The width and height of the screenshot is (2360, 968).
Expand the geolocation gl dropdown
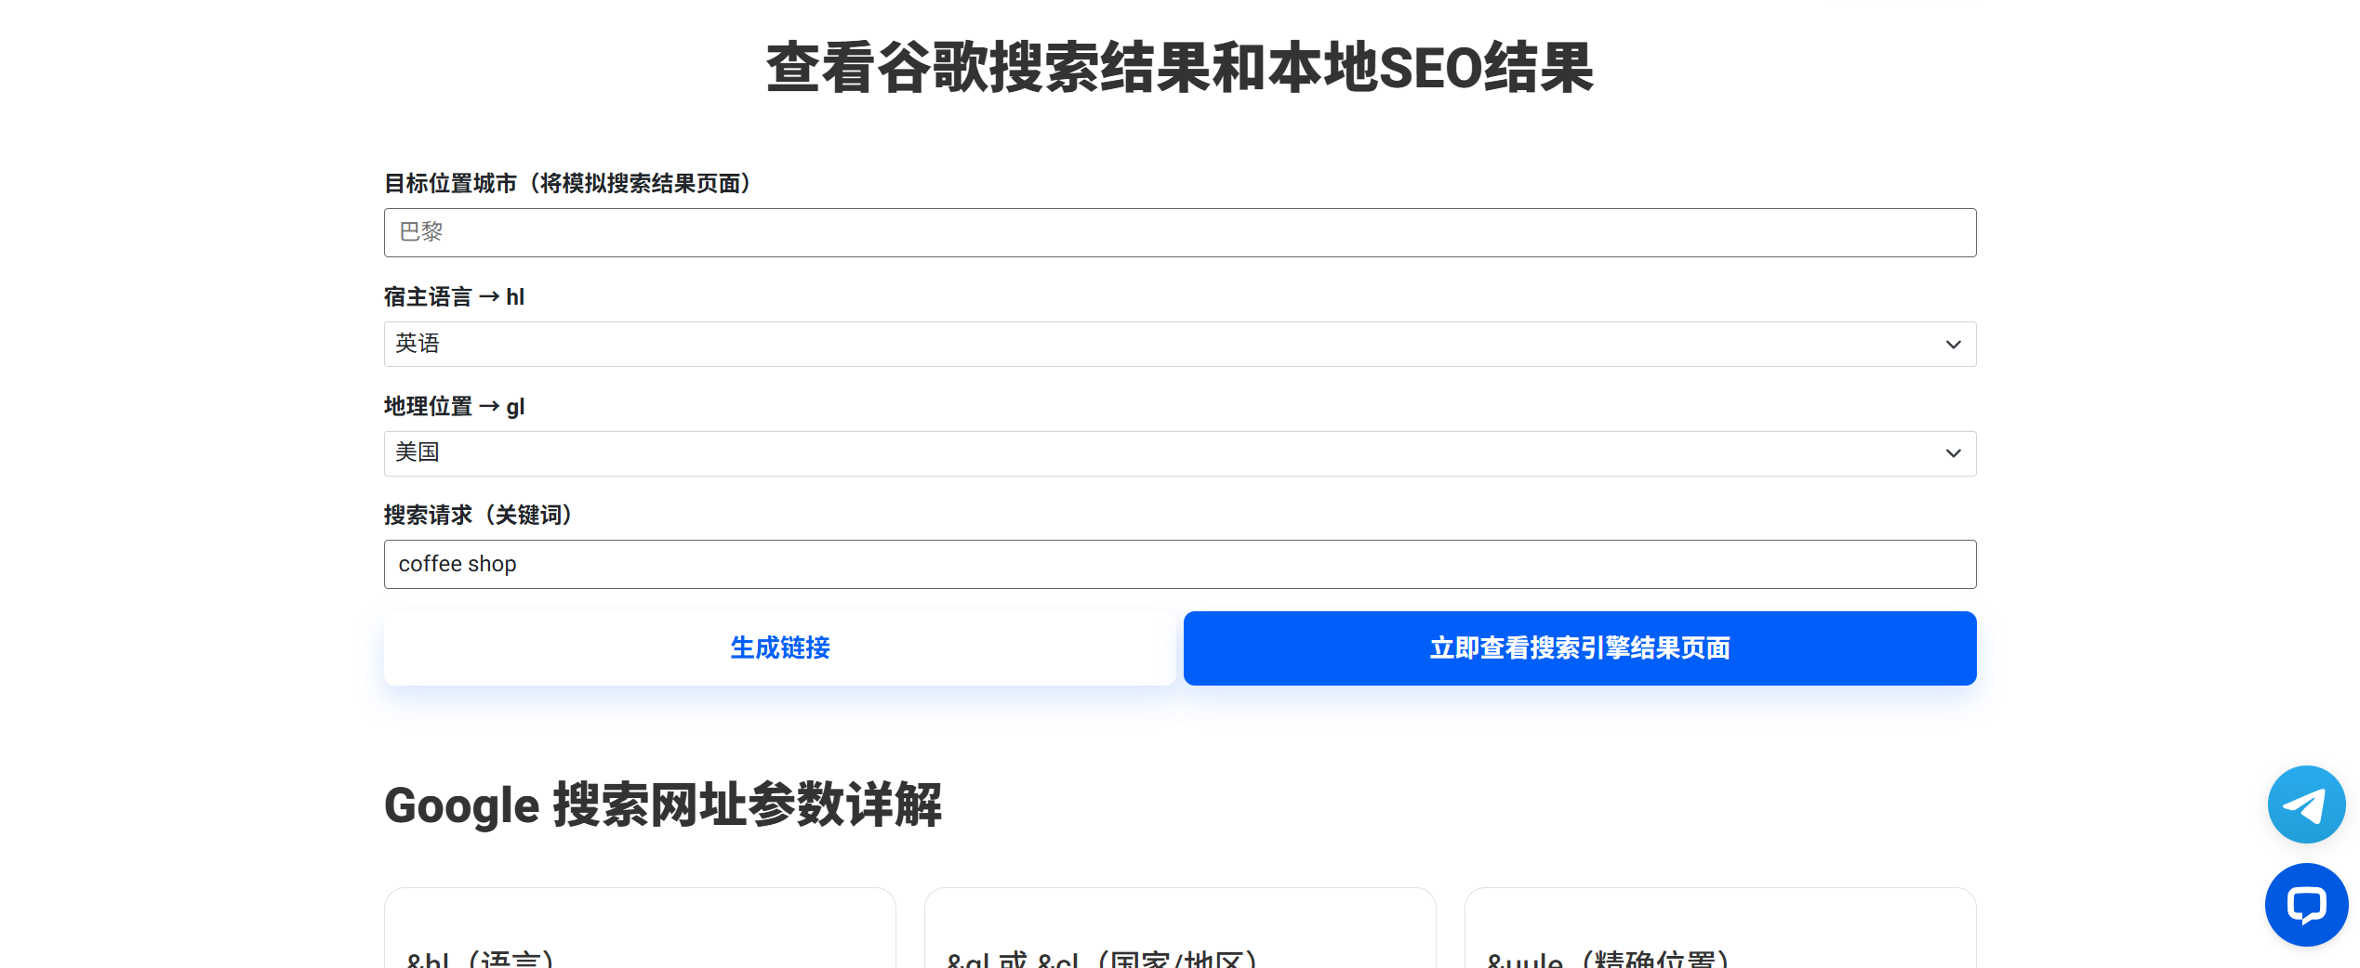pyautogui.click(x=1180, y=453)
